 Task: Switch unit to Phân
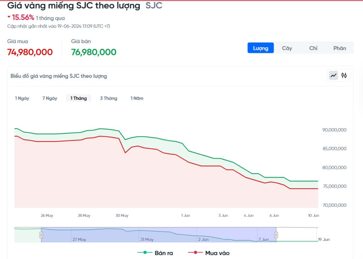coord(340,48)
